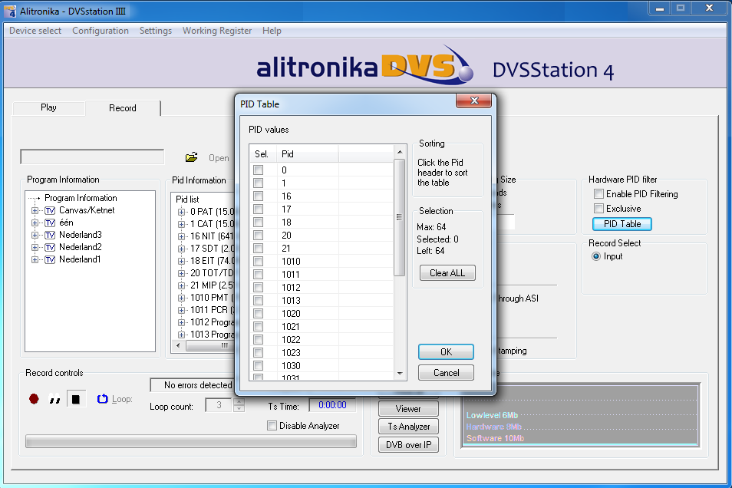Viewport: 732px width, 488px height.
Task: Expand the Nederland2 tree node
Action: tap(35, 247)
